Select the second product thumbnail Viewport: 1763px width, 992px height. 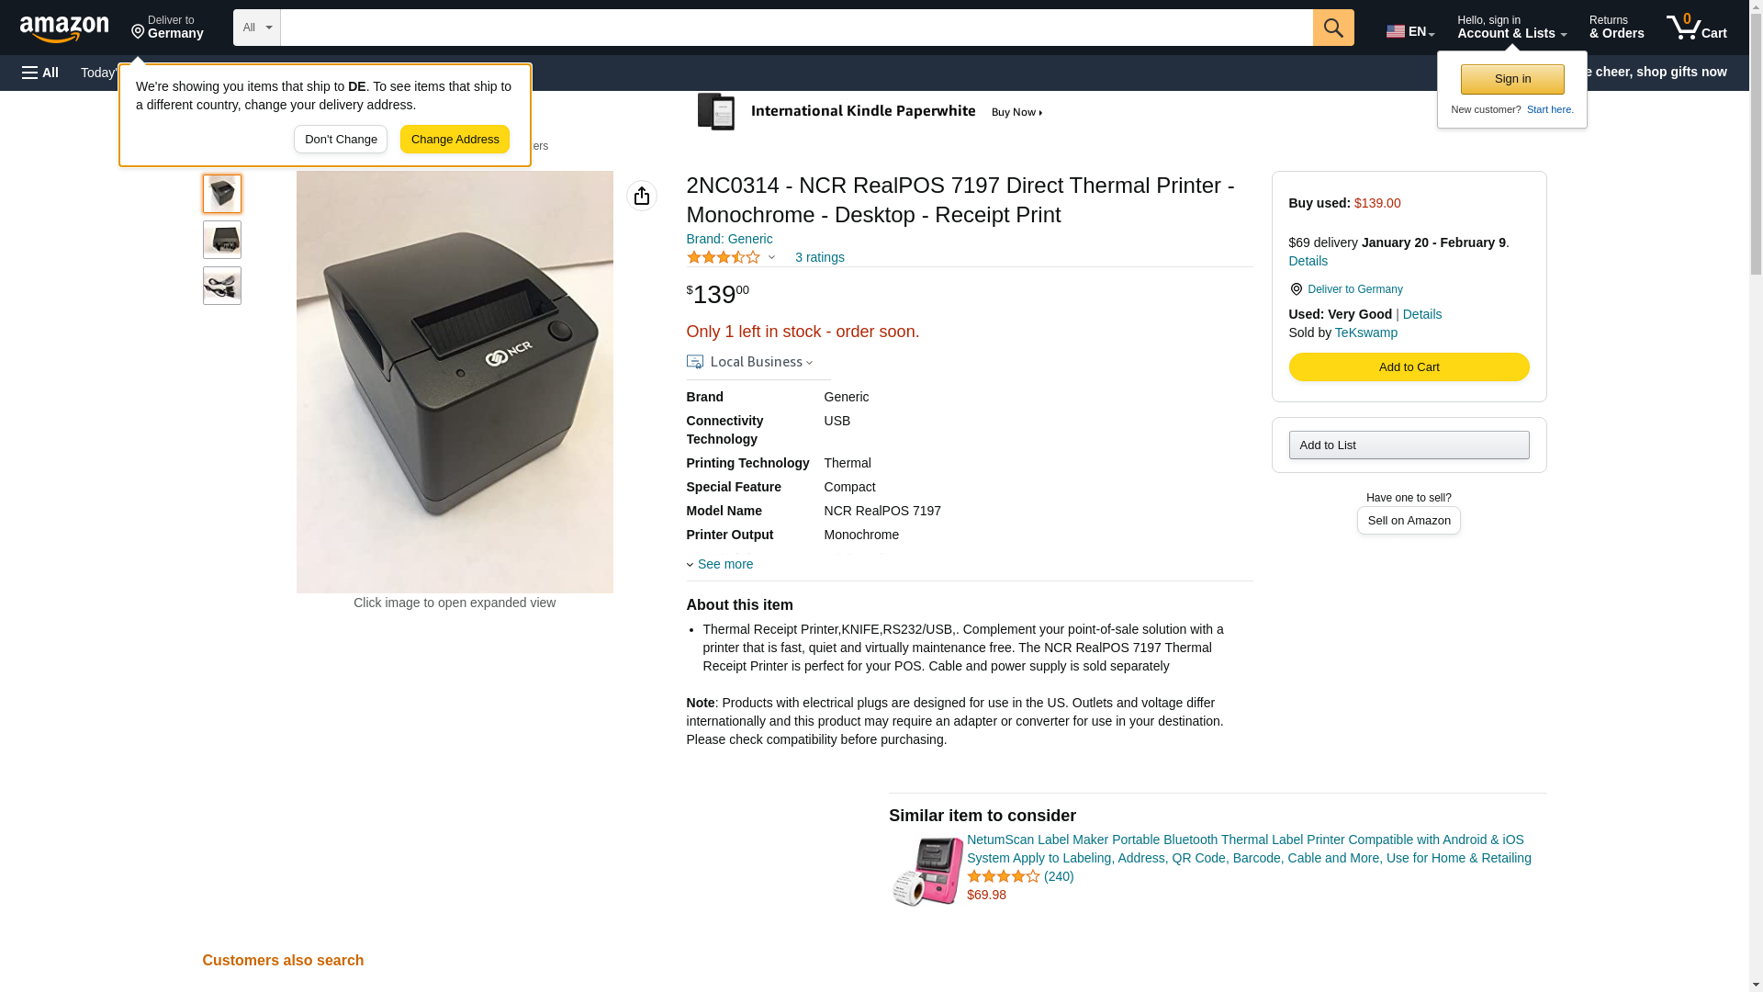pyautogui.click(x=222, y=240)
